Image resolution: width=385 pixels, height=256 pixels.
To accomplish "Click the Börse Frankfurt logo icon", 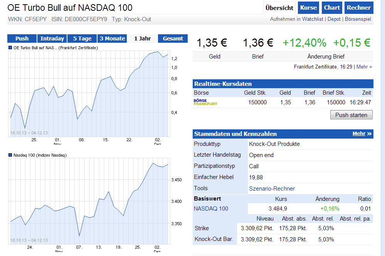I will [x=205, y=102].
